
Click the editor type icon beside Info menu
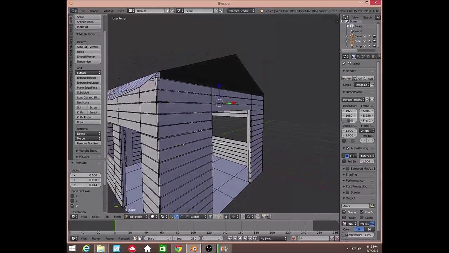point(74,11)
